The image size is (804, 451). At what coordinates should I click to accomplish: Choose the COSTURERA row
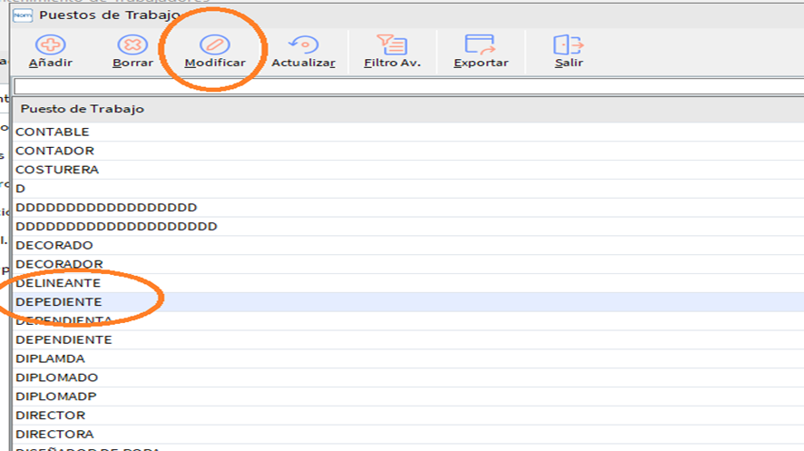pyautogui.click(x=57, y=170)
